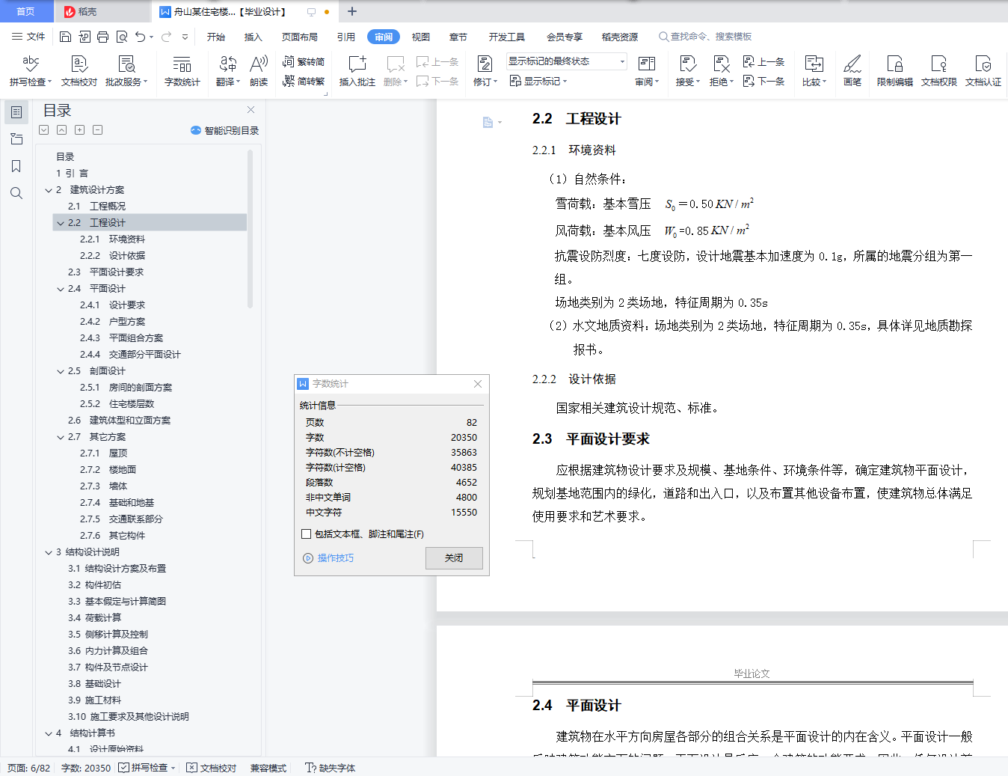Open the 拼写检查 spell check tool
The height and width of the screenshot is (776, 1008).
tap(30, 71)
